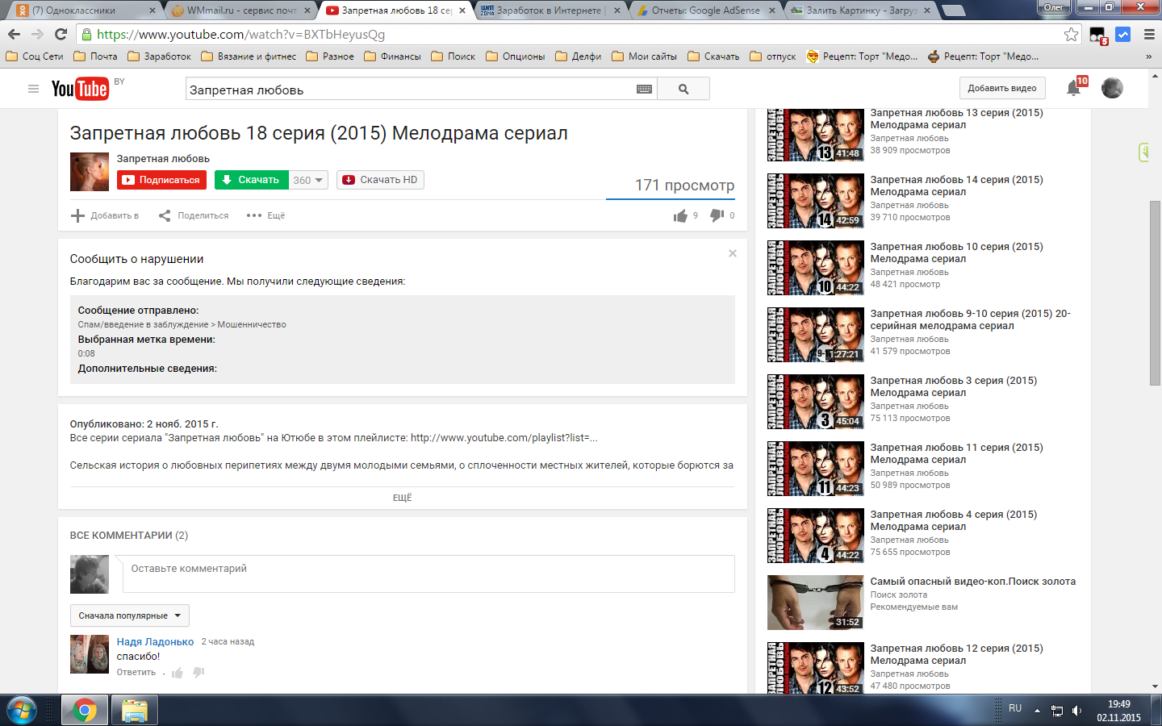
Task: Switch to the Заработок в Интернете tab
Action: click(549, 10)
